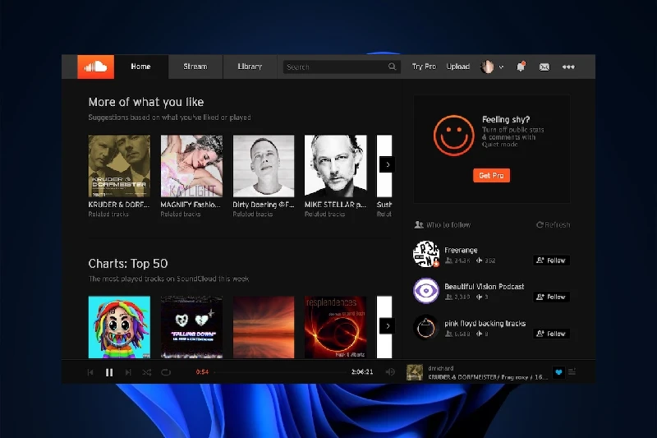Open Dirty Doering track thumbnail
Image resolution: width=657 pixels, height=438 pixels.
tap(264, 166)
